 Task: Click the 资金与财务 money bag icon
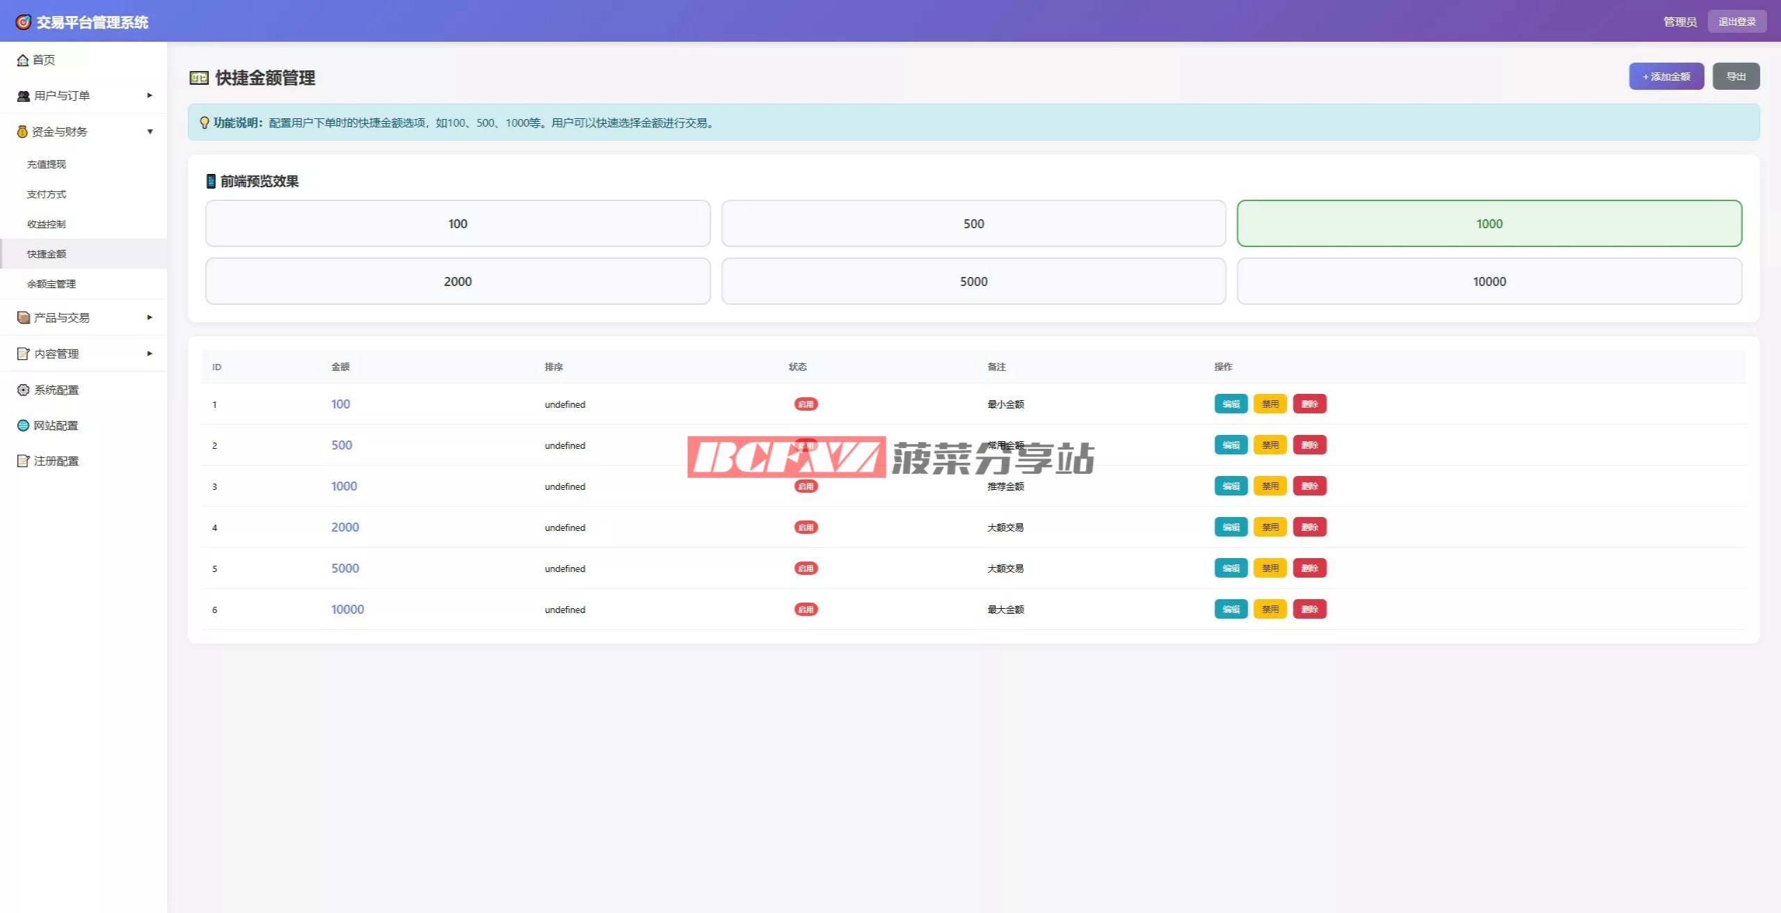click(22, 132)
